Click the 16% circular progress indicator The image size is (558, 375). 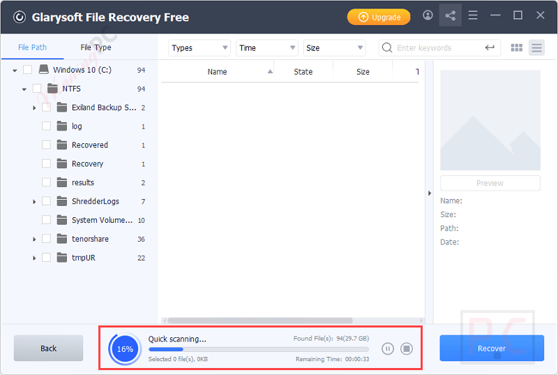tap(125, 349)
